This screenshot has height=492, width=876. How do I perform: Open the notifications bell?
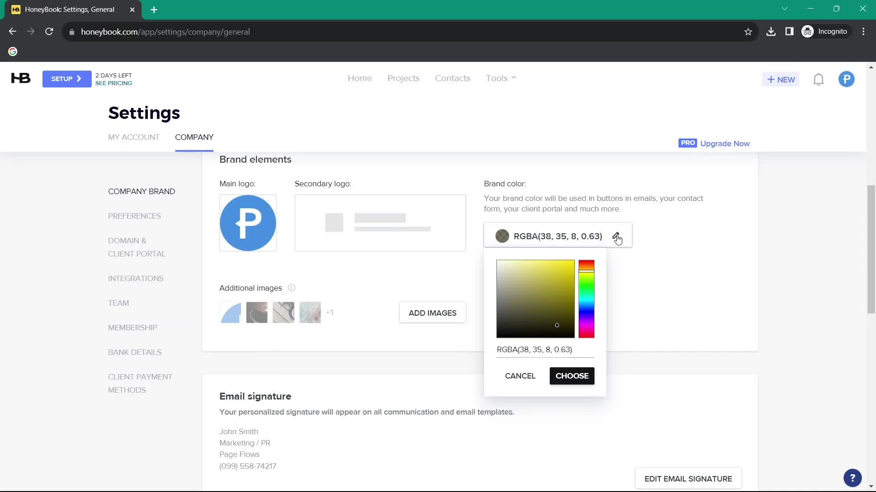point(819,79)
